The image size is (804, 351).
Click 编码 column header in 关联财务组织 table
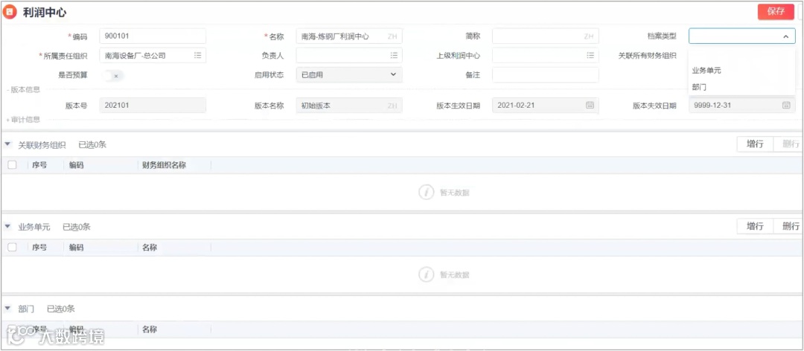click(77, 165)
